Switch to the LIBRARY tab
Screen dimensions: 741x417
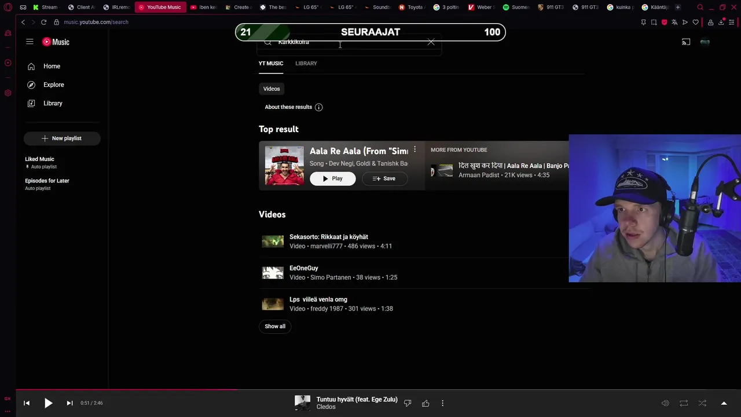[x=306, y=63]
